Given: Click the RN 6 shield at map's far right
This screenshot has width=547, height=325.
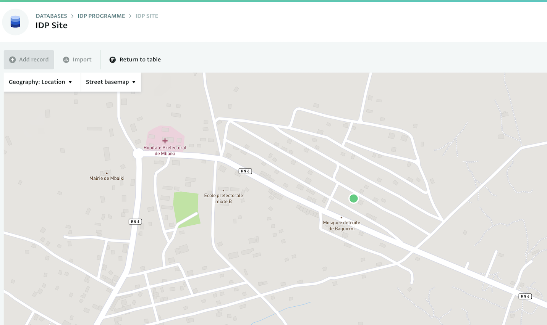Looking at the screenshot, I should (x=525, y=296).
